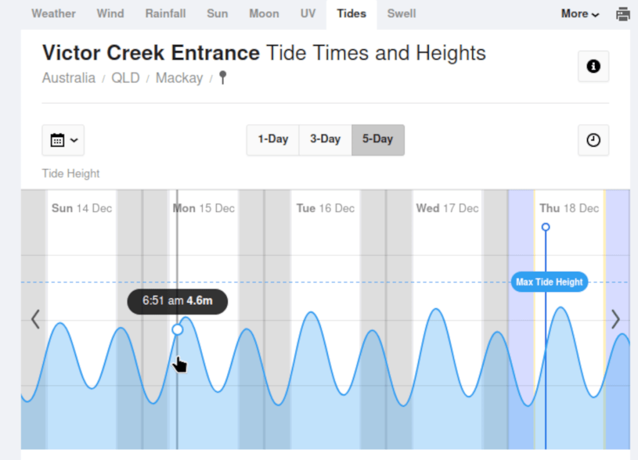The height and width of the screenshot is (460, 638).
Task: Open the info button
Action: point(593,66)
